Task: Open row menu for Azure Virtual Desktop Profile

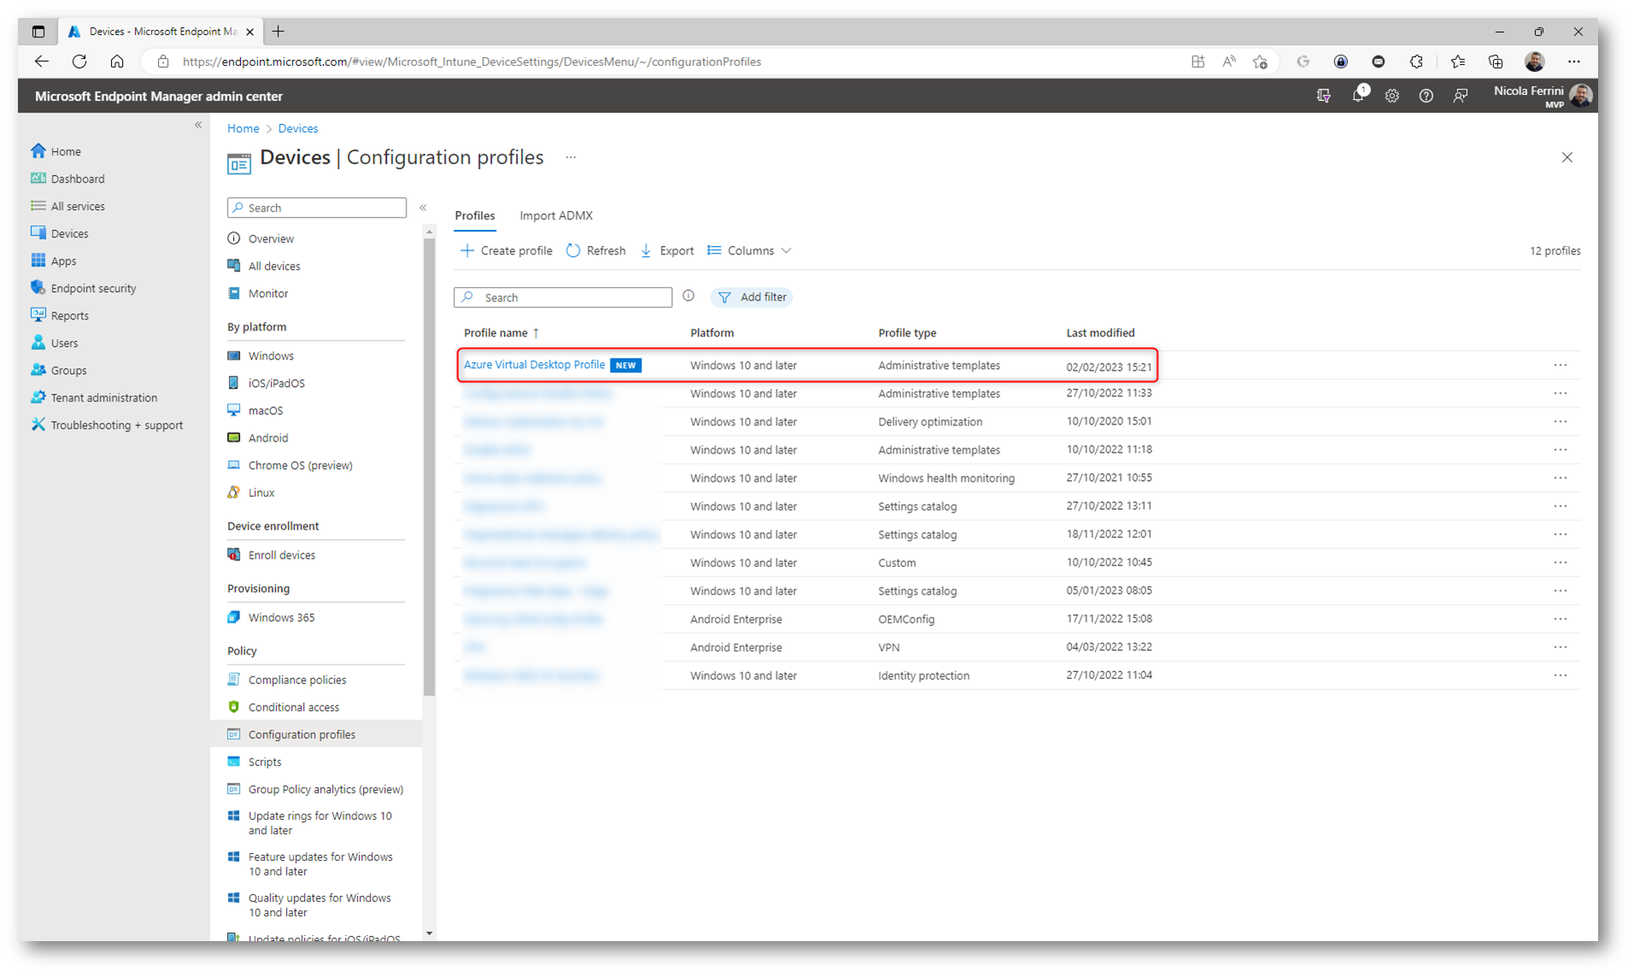Action: tap(1561, 366)
